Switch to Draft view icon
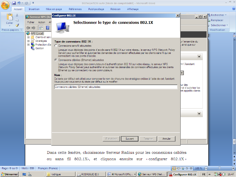This screenshot has width=236, height=177. (x=191, y=168)
